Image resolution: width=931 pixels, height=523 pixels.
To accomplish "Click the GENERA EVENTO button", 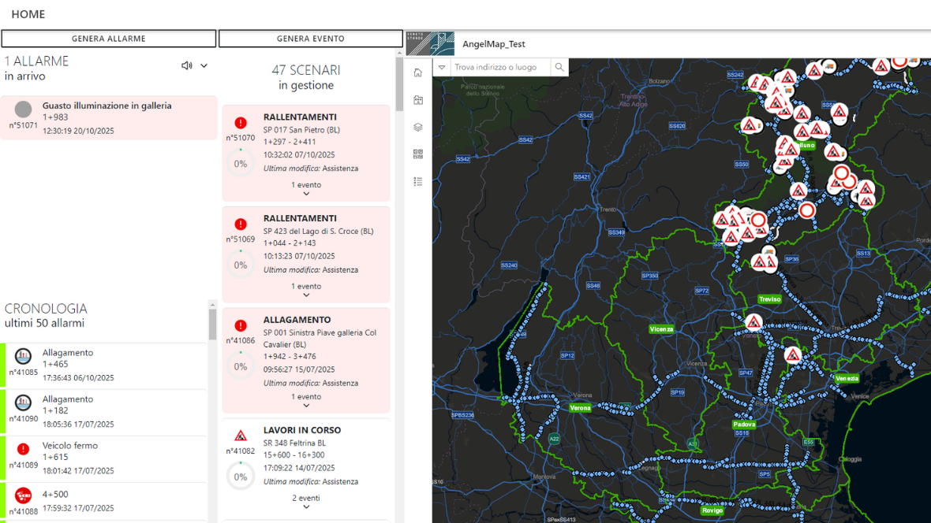I will 311,39.
